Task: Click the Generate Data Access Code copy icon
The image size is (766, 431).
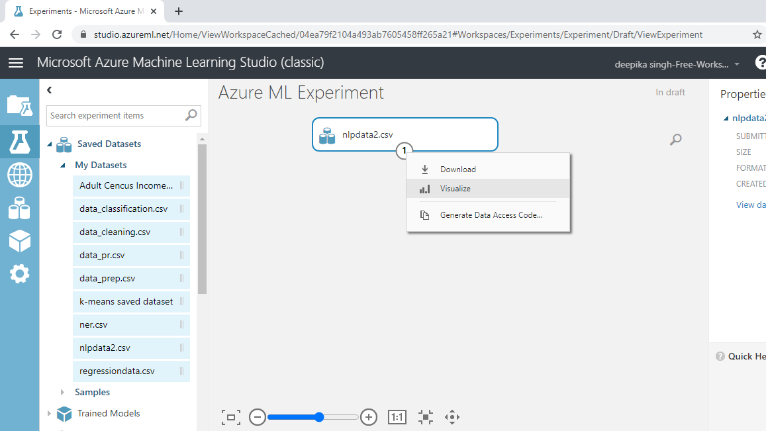Action: (425, 215)
